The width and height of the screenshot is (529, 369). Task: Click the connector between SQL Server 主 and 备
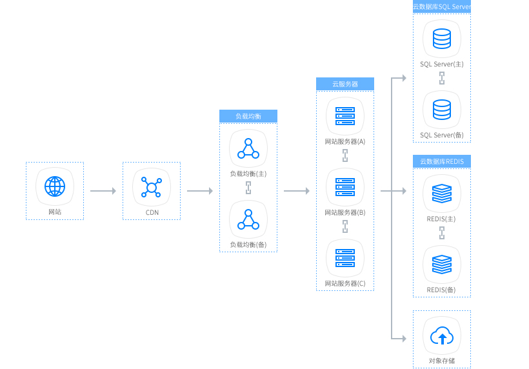[x=442, y=78]
